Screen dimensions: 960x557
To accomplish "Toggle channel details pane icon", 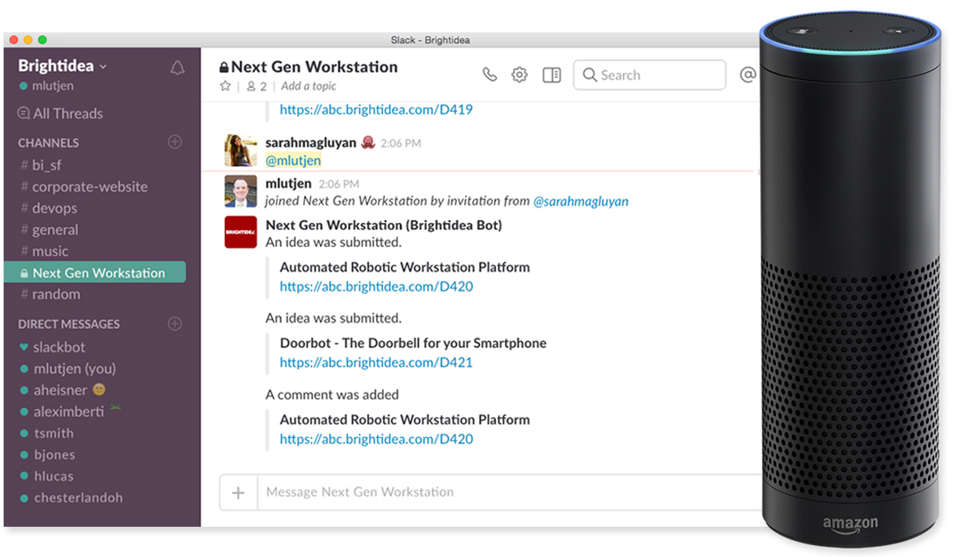I will point(552,75).
